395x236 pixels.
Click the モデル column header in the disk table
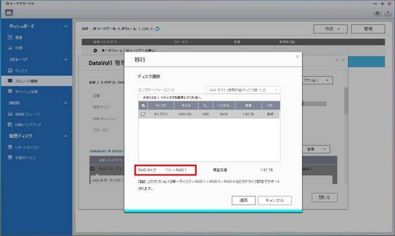(x=186, y=105)
